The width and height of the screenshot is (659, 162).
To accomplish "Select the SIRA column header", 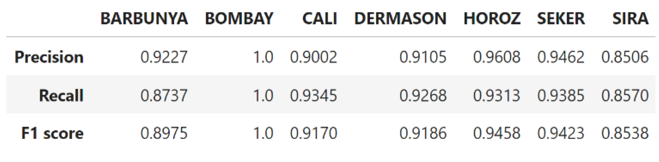I will (x=630, y=18).
